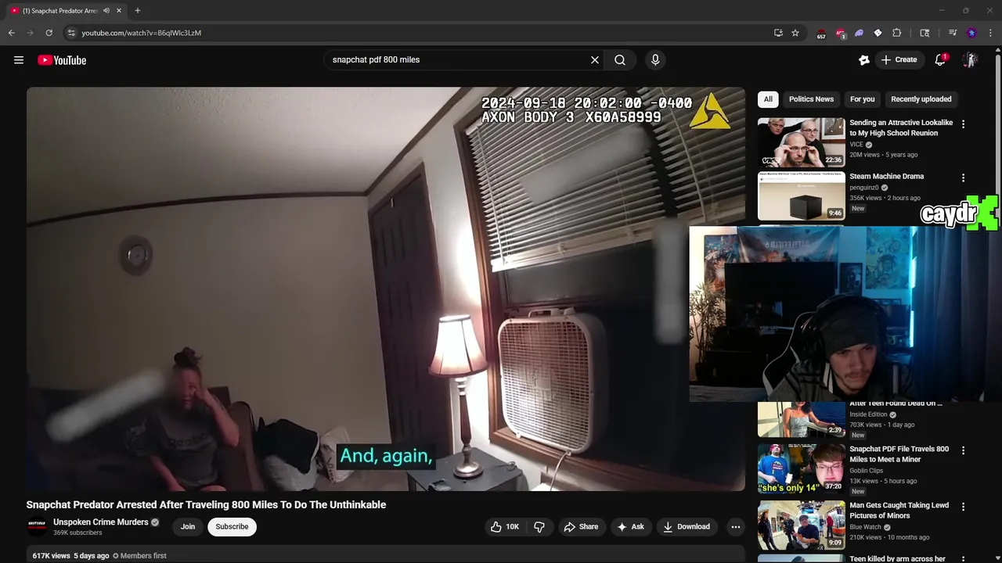Start voice search with microphone icon

pyautogui.click(x=655, y=60)
